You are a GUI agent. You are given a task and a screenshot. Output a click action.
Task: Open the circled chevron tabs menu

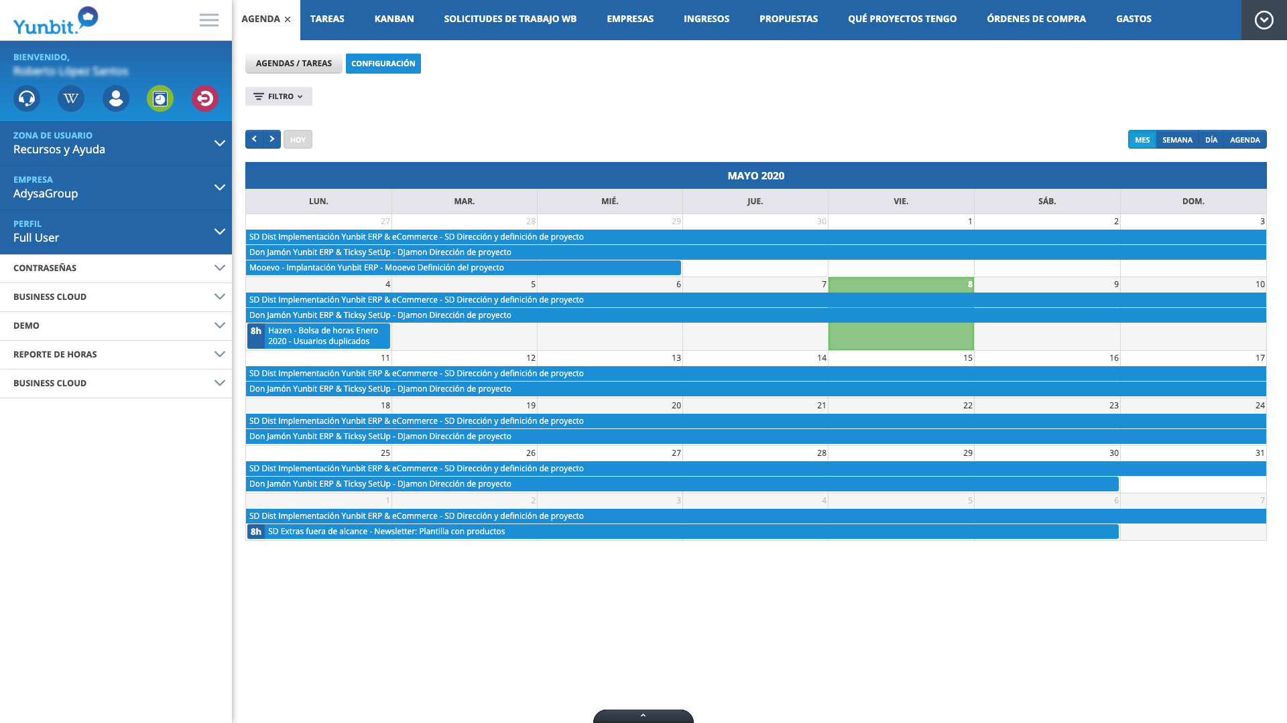pos(1264,20)
